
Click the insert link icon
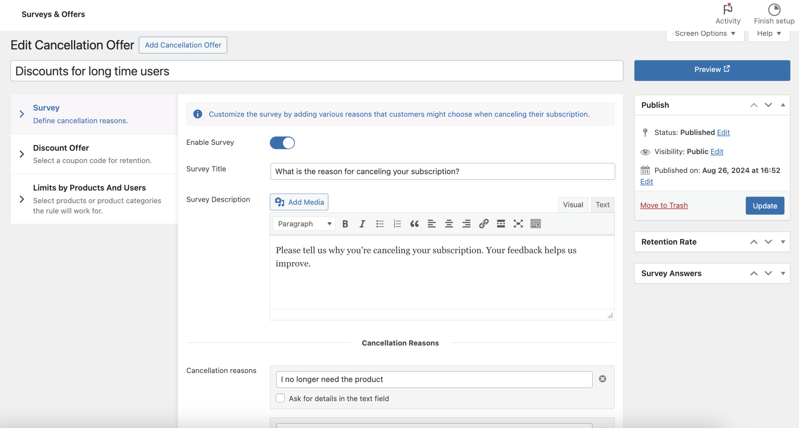pyautogui.click(x=484, y=224)
